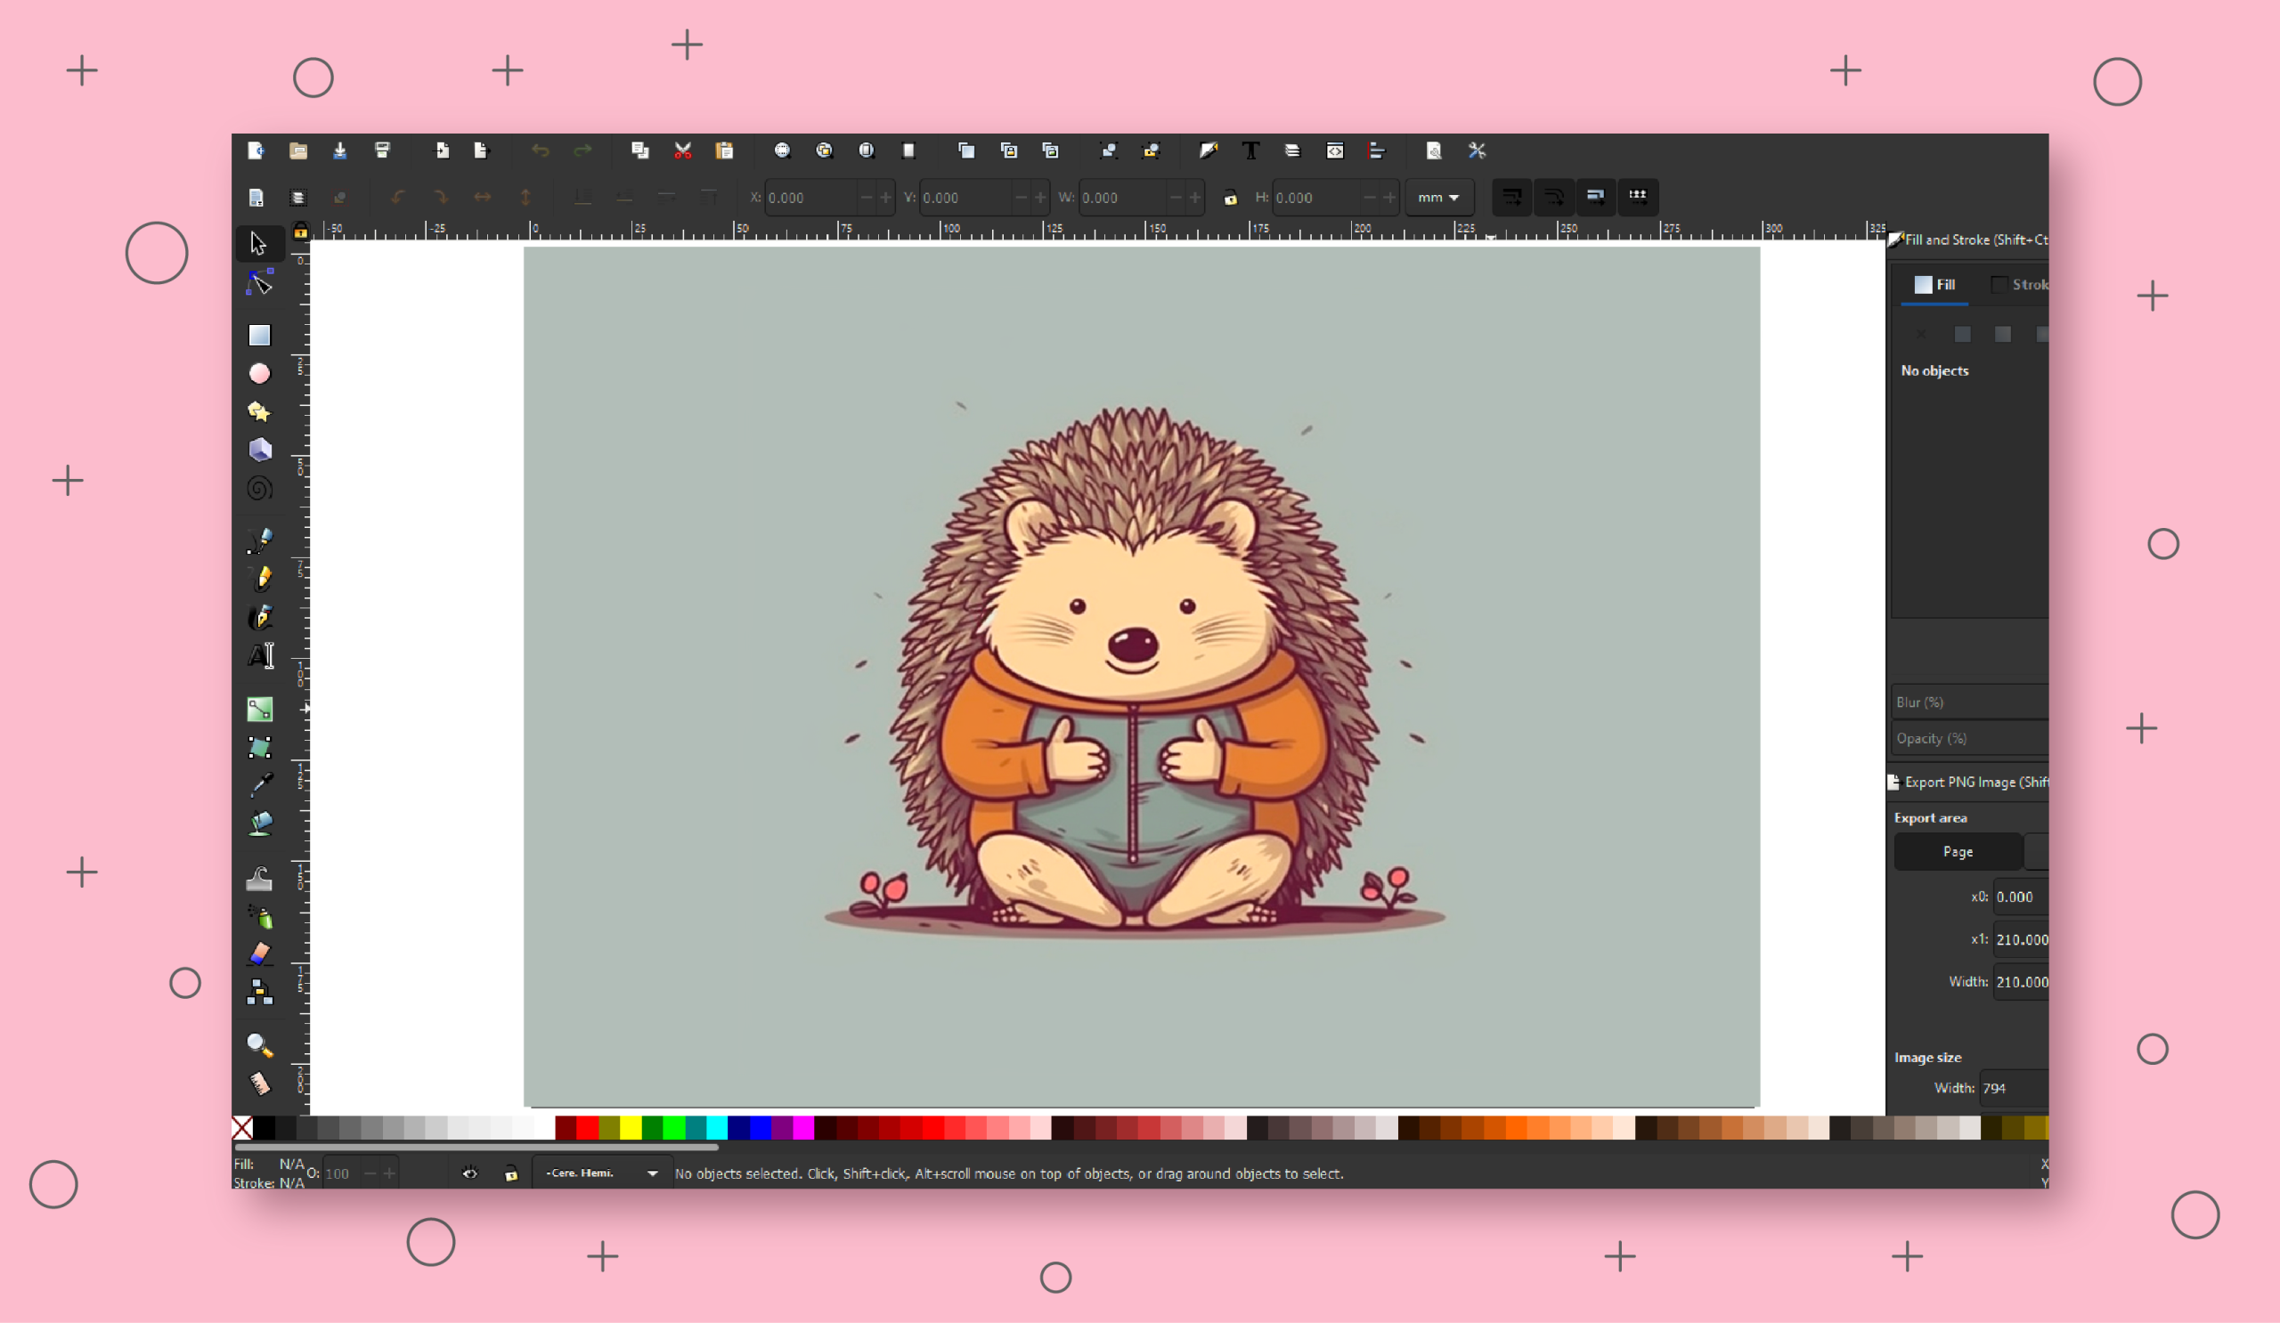Choose the Calligraphy pen tool
The image size is (2280, 1323).
260,618
